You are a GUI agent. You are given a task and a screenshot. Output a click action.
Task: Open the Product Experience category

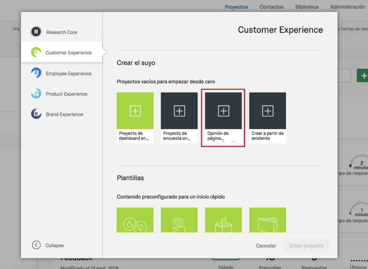(x=62, y=94)
